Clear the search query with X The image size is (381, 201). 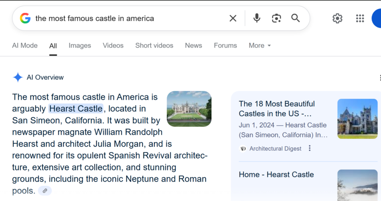coord(233,18)
